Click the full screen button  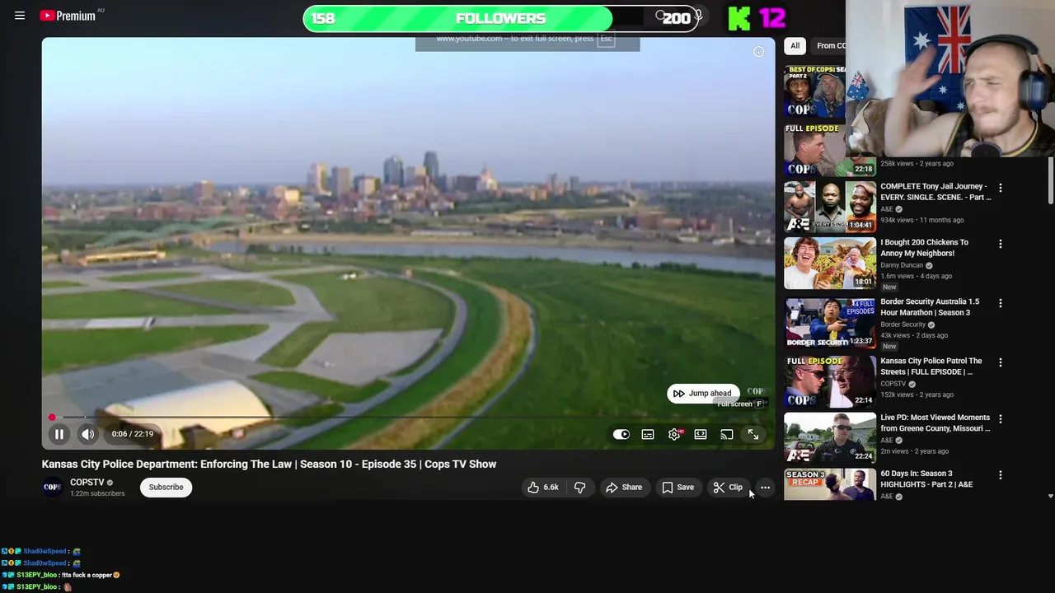click(x=753, y=434)
